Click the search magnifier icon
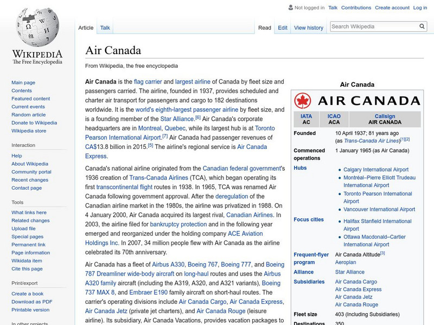 click(422, 26)
